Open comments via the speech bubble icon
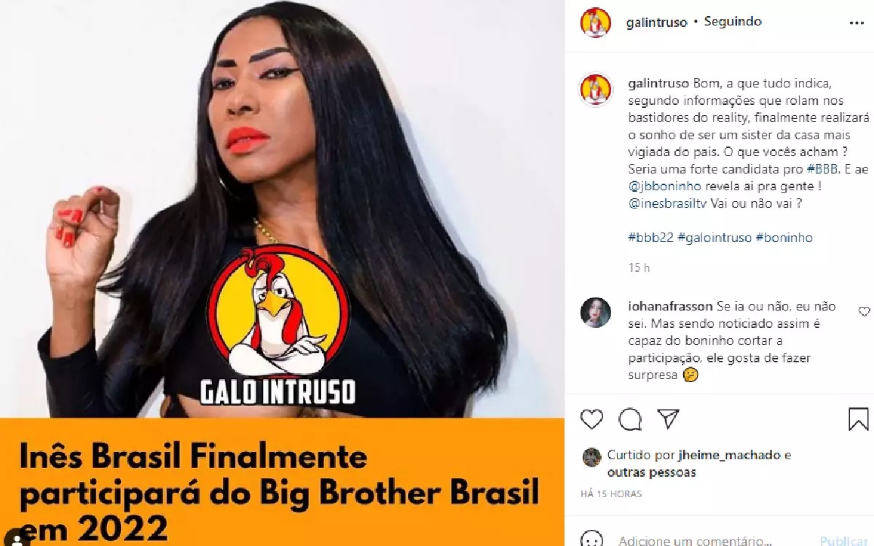The image size is (874, 546). 630,419
